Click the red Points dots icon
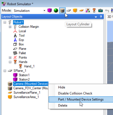 point(15,57)
